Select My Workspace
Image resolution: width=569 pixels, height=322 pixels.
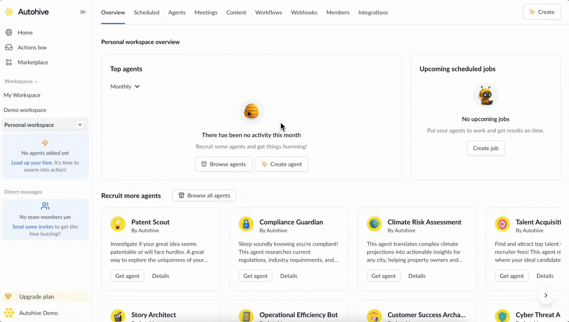point(22,95)
